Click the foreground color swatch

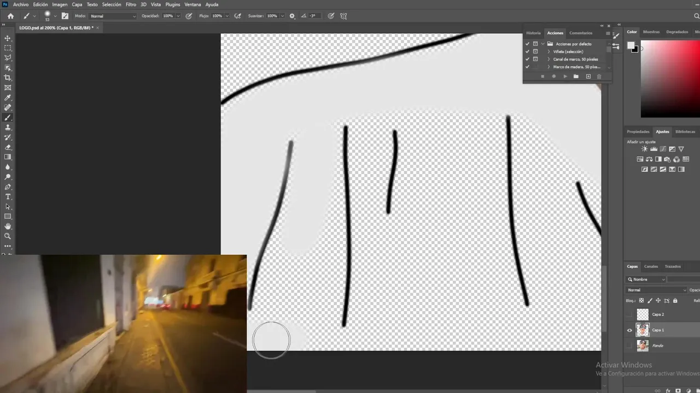[x=631, y=46]
